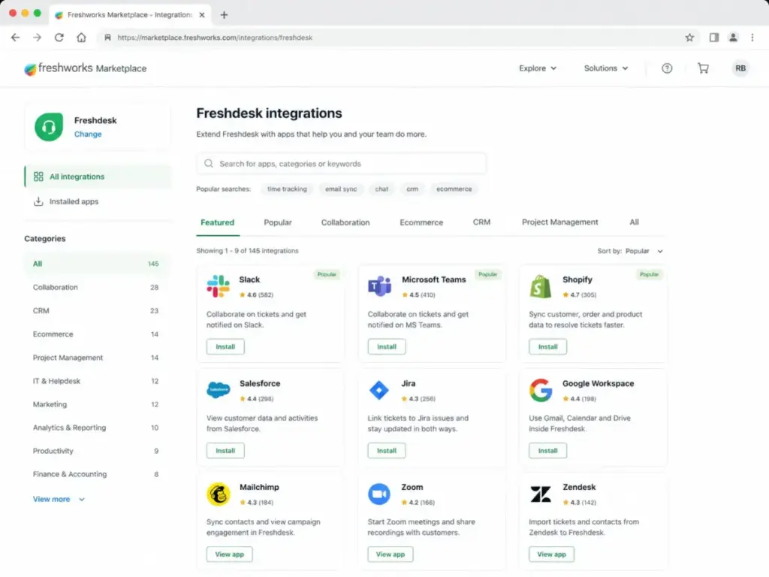The image size is (769, 577).
Task: Go to browser home page icon
Action: tap(81, 38)
